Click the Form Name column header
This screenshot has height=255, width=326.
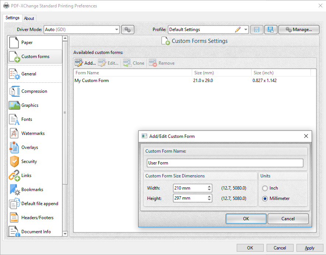click(133, 73)
